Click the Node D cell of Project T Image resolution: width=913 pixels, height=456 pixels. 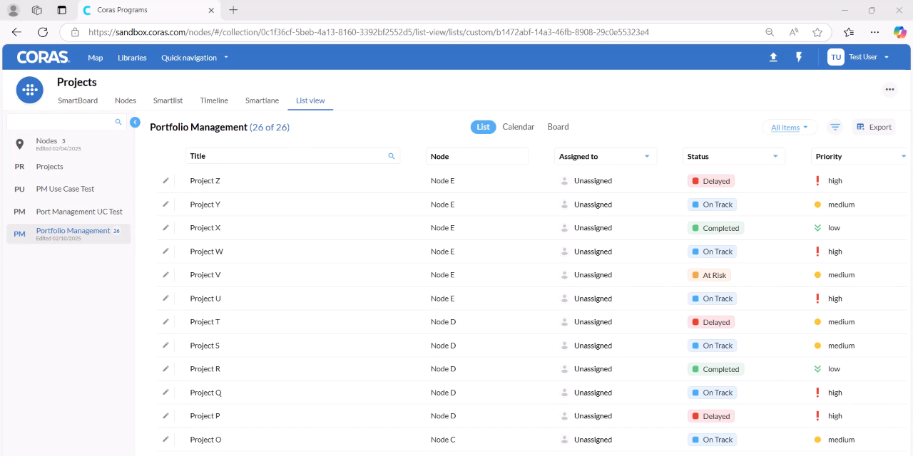point(443,322)
